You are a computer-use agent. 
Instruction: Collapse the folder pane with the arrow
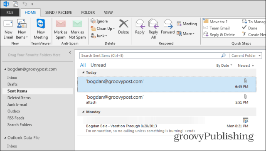point(70,53)
